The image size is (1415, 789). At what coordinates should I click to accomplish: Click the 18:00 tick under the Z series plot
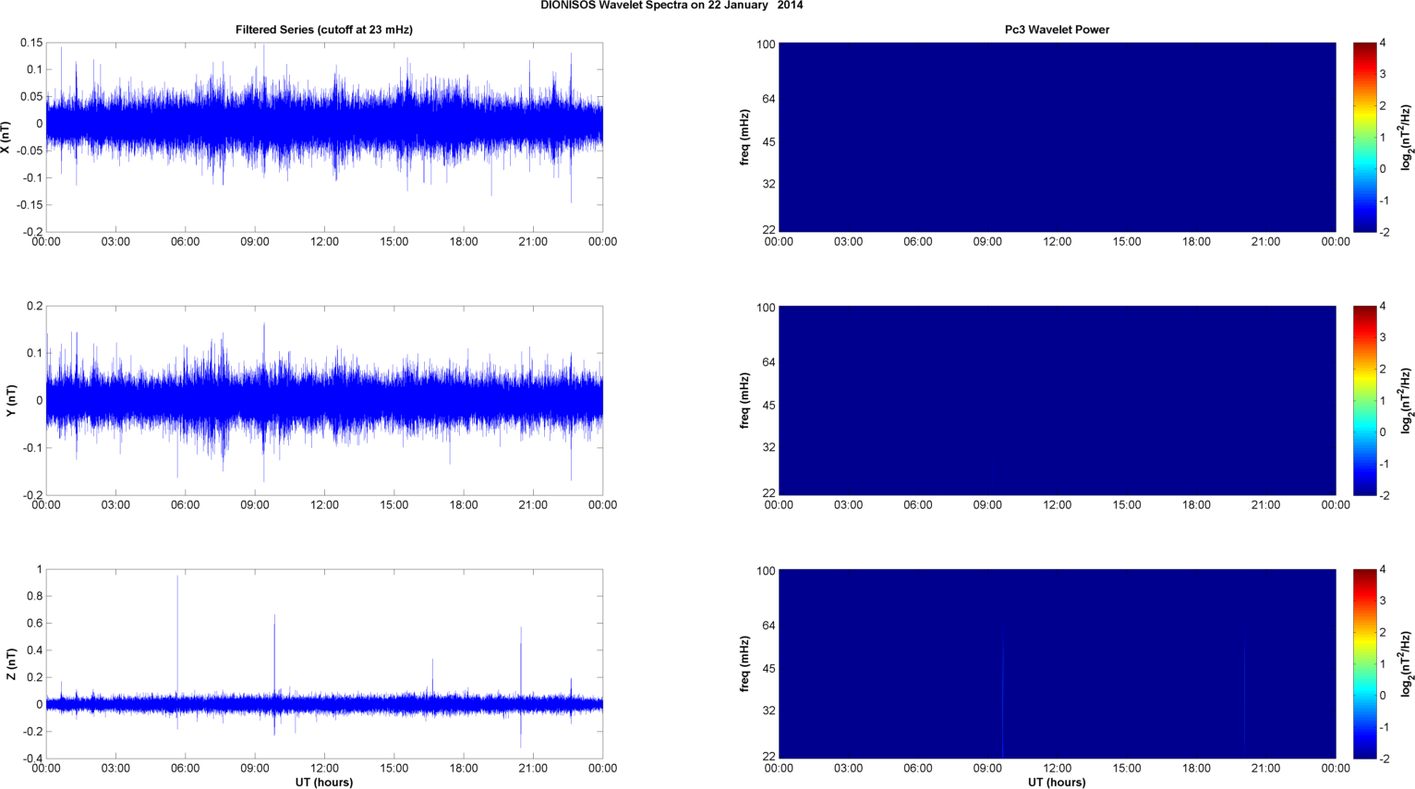pos(464,769)
